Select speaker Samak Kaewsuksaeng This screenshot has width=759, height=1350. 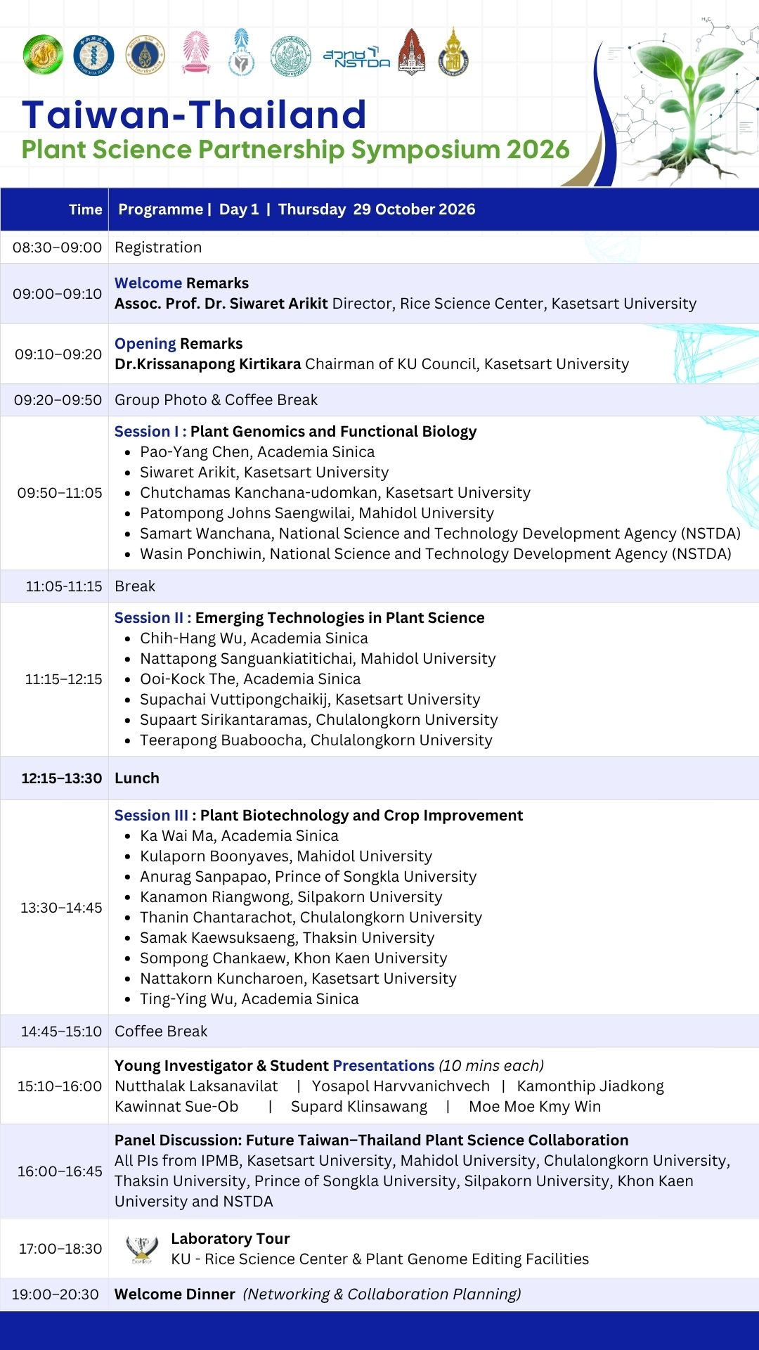pos(287,938)
